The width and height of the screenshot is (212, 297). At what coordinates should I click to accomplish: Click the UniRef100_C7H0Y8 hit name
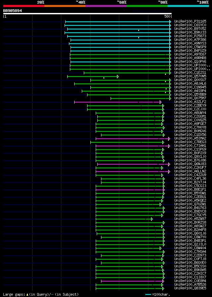190,127
